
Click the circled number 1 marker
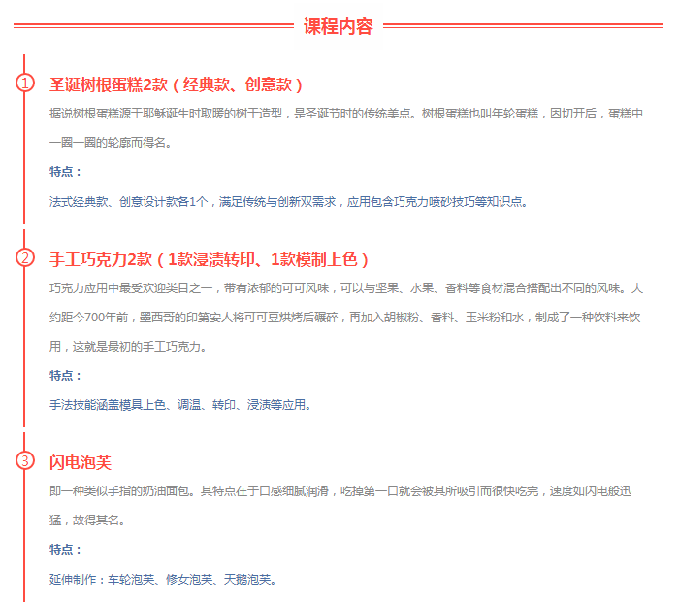[25, 83]
